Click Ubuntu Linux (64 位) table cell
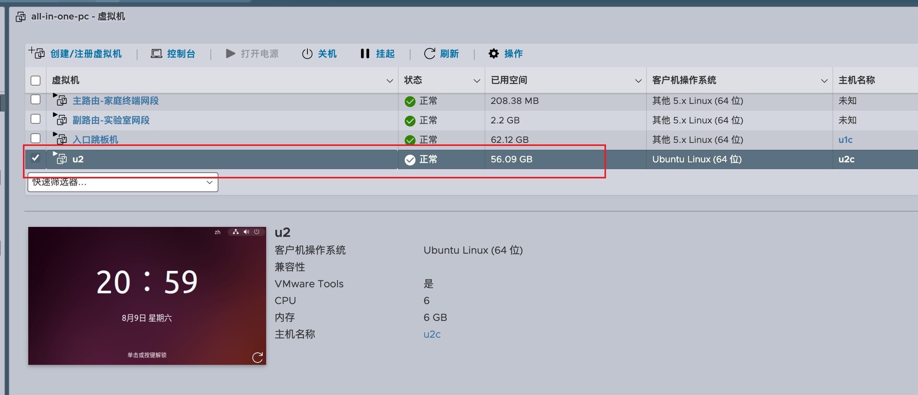The image size is (918, 395). [697, 159]
